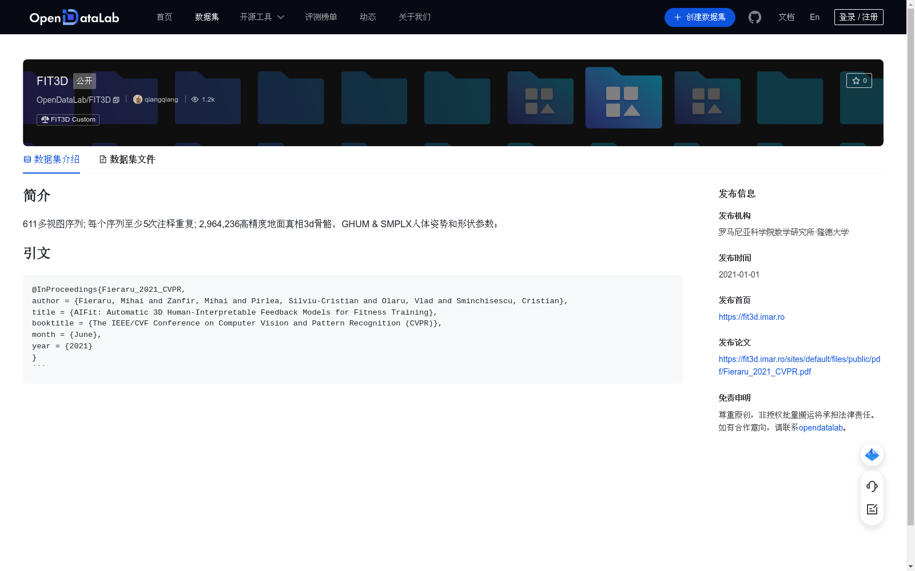Open the headset customer support icon
The height and width of the screenshot is (571, 915).
coord(872,486)
